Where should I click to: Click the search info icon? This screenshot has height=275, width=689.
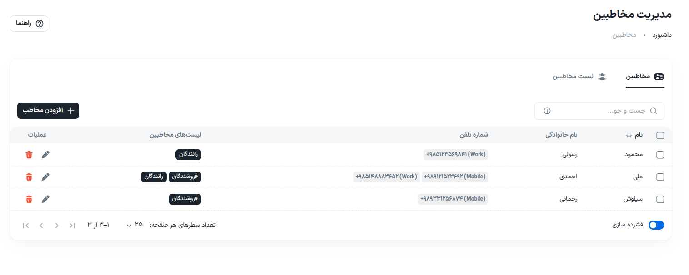pyautogui.click(x=547, y=111)
